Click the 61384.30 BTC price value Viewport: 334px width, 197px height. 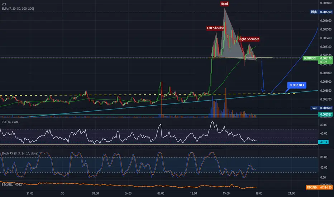click(326, 187)
